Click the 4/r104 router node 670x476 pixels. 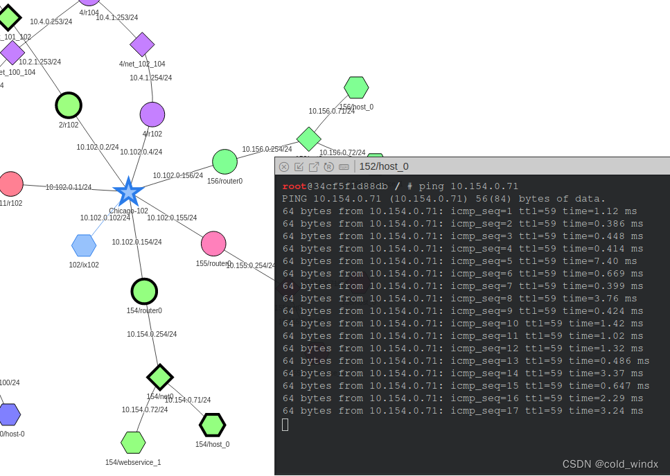point(89,3)
